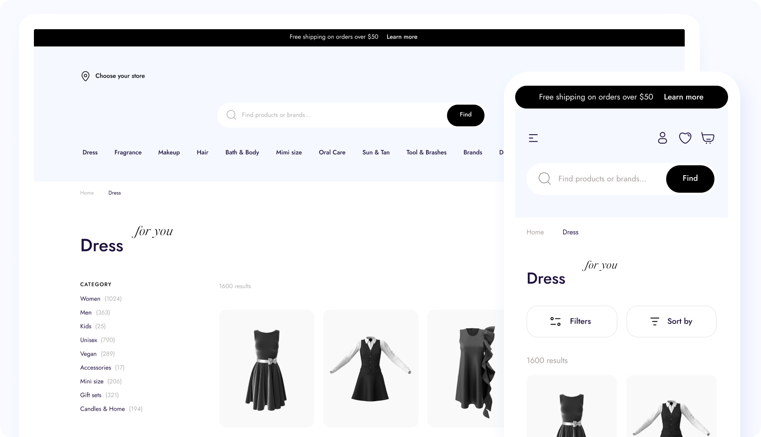Click the Learn more link in the shipping banner
Image resolution: width=761 pixels, height=437 pixels.
(402, 37)
